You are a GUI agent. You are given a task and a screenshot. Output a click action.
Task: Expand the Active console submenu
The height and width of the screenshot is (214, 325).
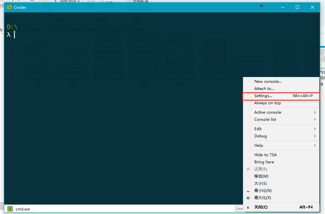[281, 112]
